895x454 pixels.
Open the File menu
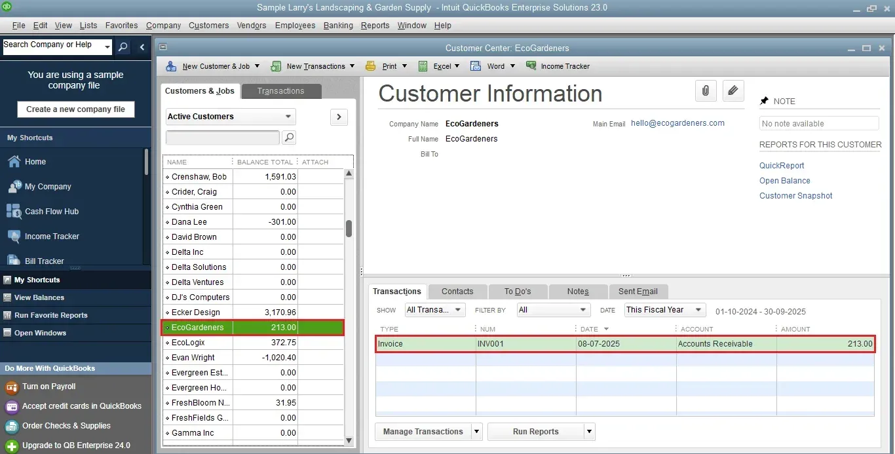[x=18, y=26]
